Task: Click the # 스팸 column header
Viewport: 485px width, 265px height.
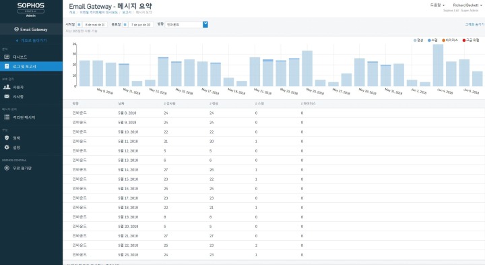Action: [x=259, y=104]
